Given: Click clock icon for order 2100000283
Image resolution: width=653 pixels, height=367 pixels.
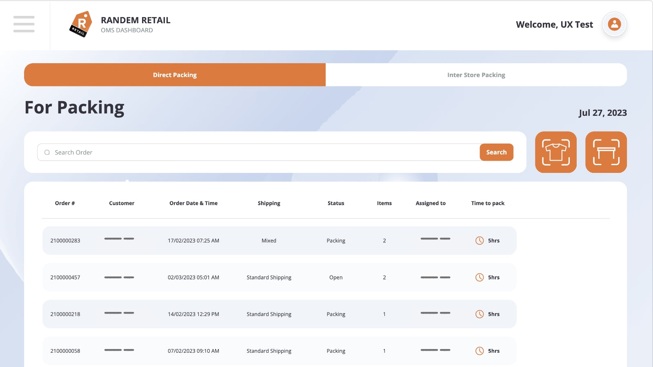Looking at the screenshot, I should (480, 241).
